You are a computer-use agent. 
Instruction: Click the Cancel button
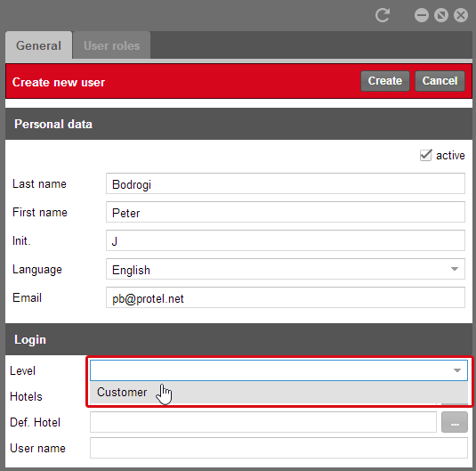440,81
